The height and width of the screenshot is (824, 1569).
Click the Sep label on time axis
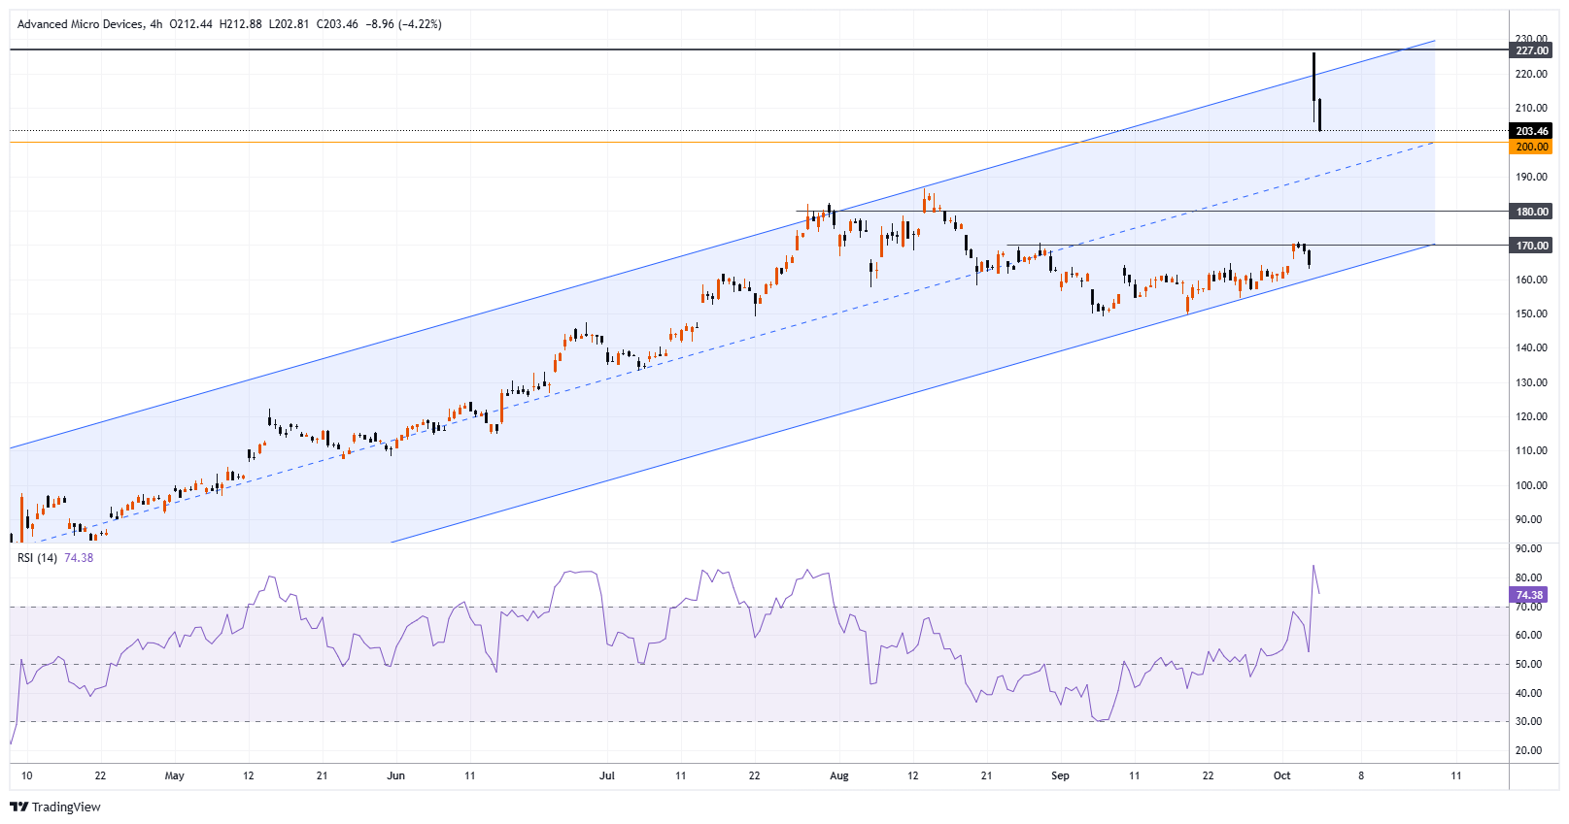1060,775
